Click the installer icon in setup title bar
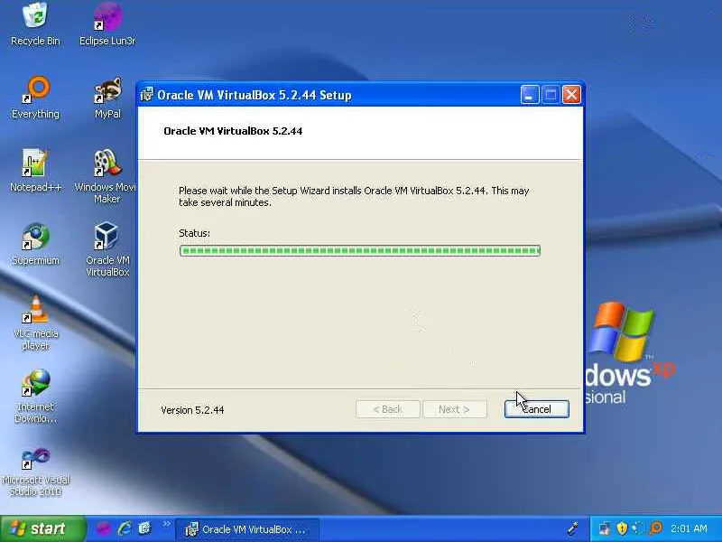 [x=147, y=95]
